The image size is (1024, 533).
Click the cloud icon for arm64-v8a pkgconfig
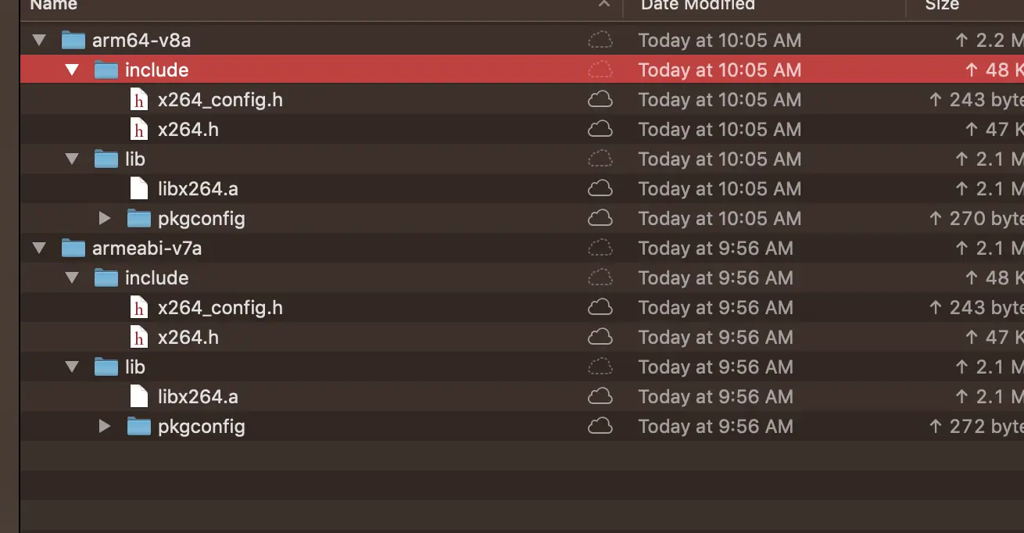click(x=600, y=218)
